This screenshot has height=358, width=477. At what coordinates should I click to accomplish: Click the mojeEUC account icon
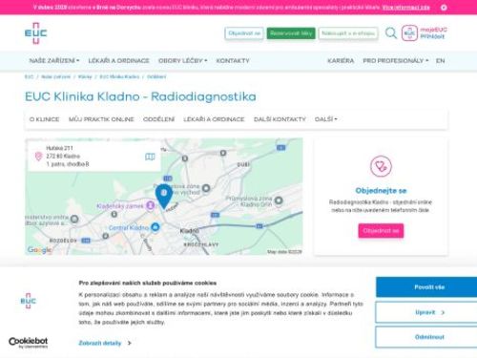click(x=409, y=33)
